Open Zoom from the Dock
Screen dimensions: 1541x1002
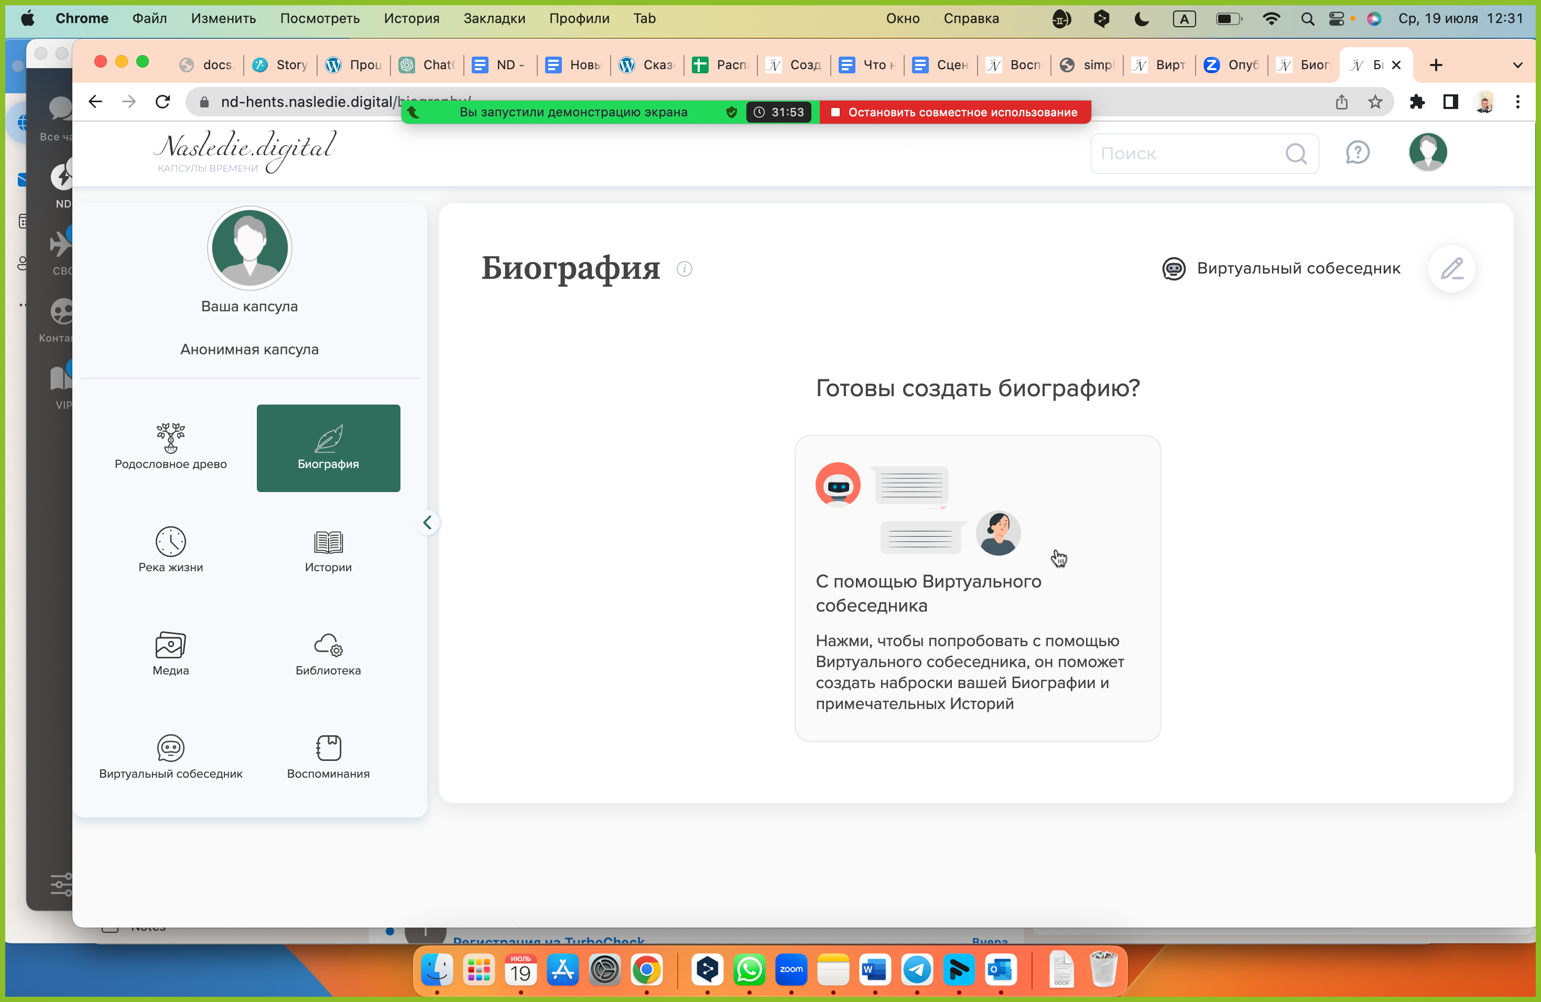pyautogui.click(x=791, y=970)
